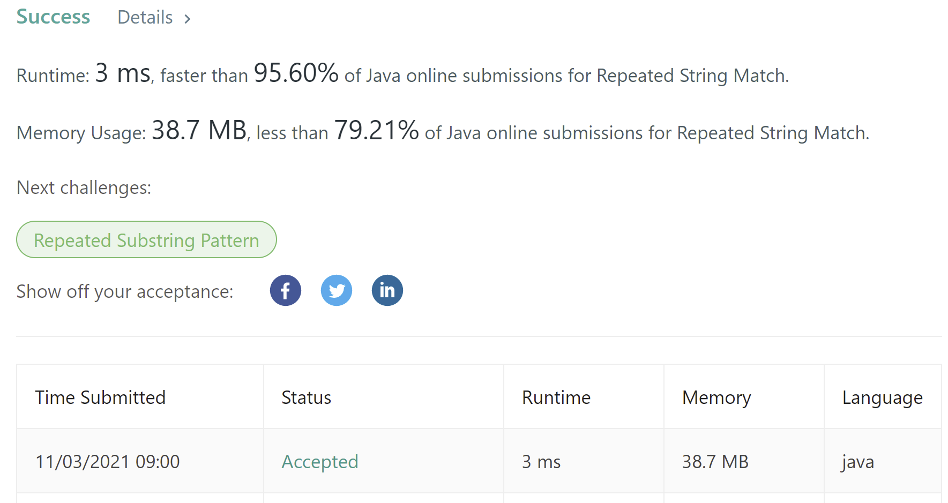This screenshot has width=948, height=503.
Task: Click the 3 ms cell in the table row
Action: (541, 462)
